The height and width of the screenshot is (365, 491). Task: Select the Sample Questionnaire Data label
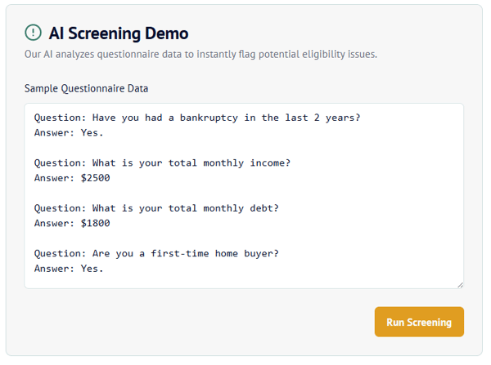(86, 88)
